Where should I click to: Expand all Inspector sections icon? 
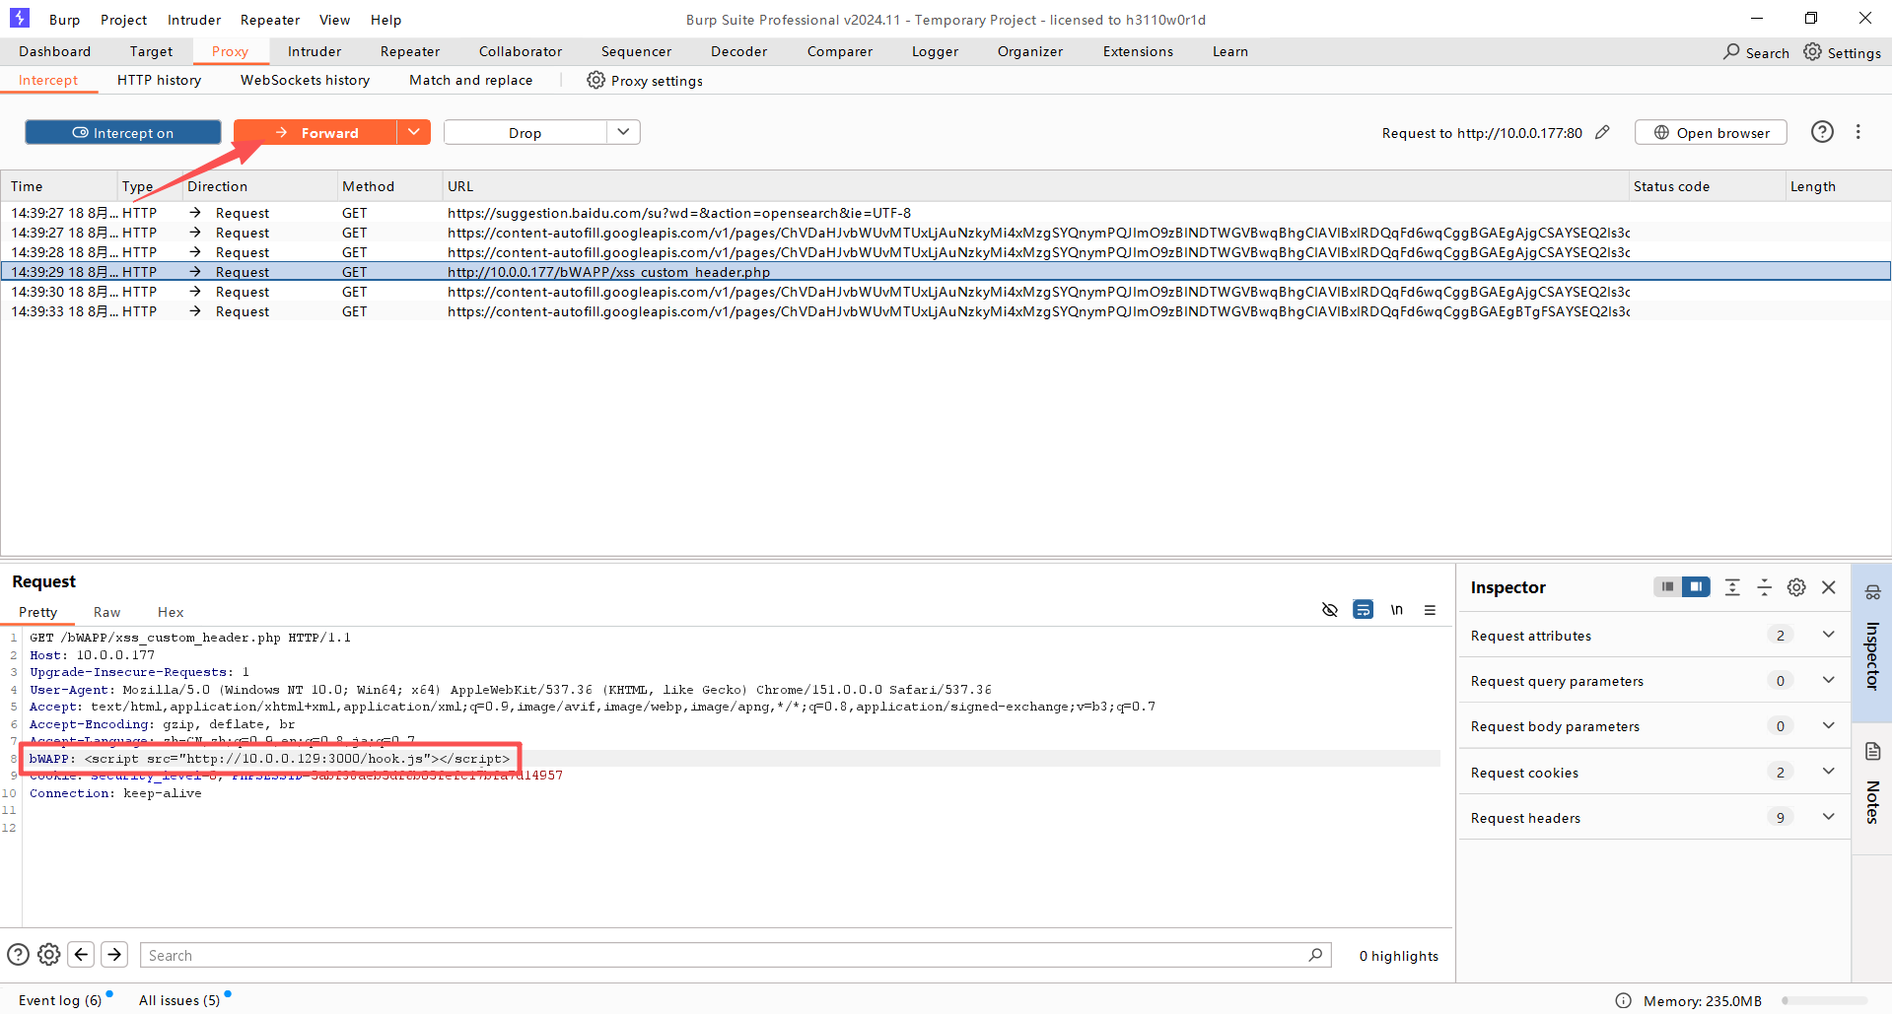(1732, 587)
